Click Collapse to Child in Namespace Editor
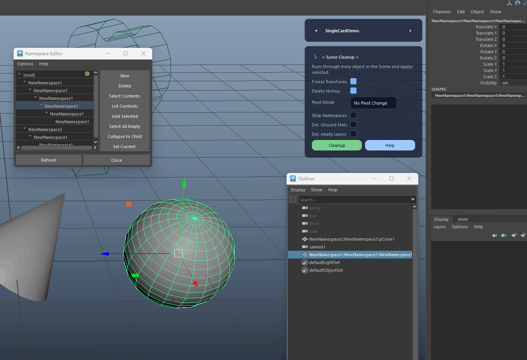Image resolution: width=527 pixels, height=360 pixels. pos(125,136)
